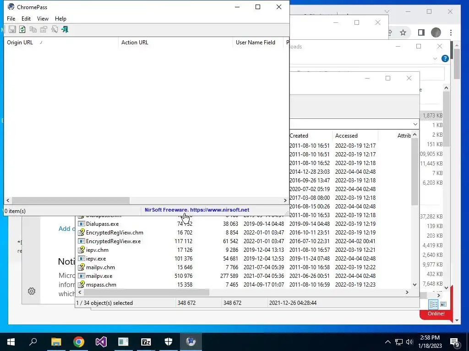Open the Properties toolbar icon in ChromePass
469x351 pixels.
click(x=44, y=29)
